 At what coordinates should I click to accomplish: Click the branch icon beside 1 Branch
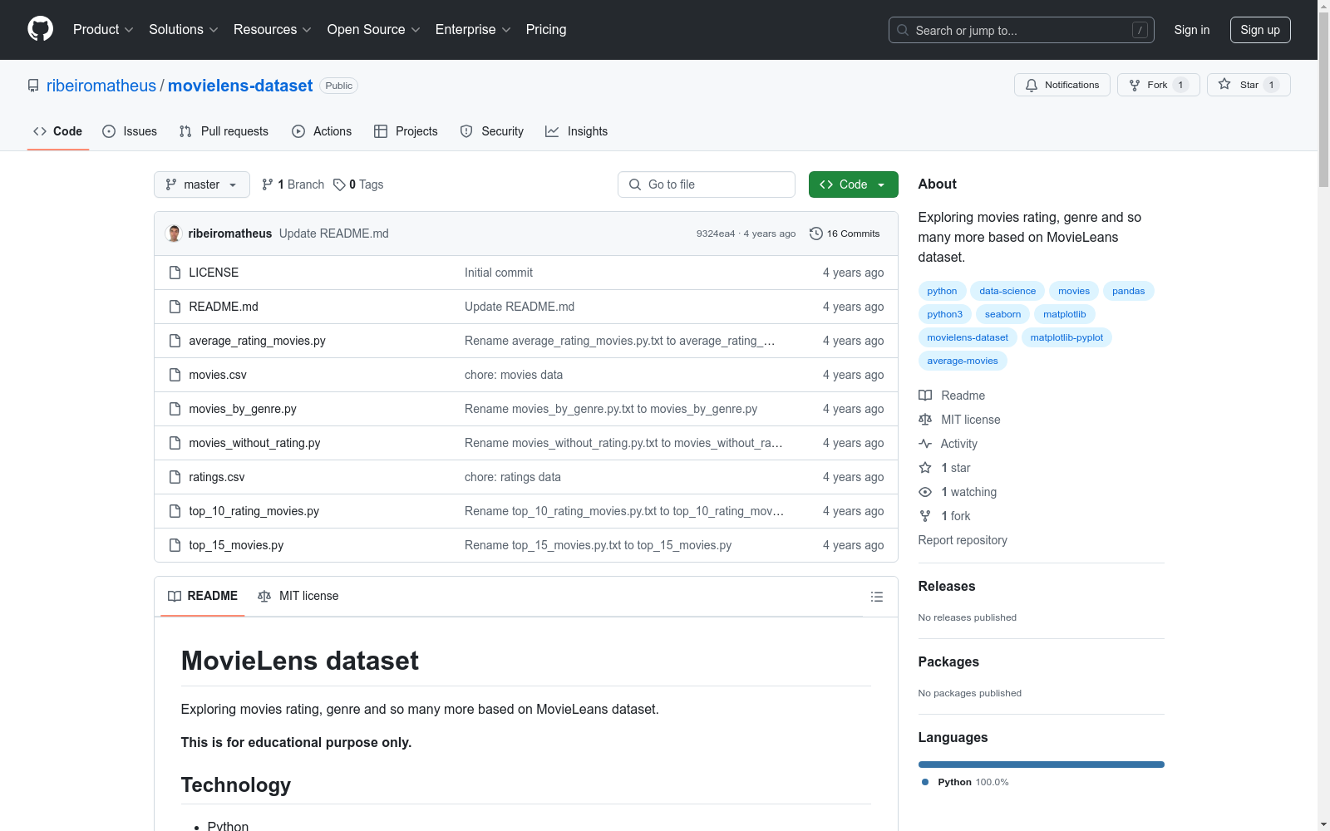pyautogui.click(x=267, y=184)
